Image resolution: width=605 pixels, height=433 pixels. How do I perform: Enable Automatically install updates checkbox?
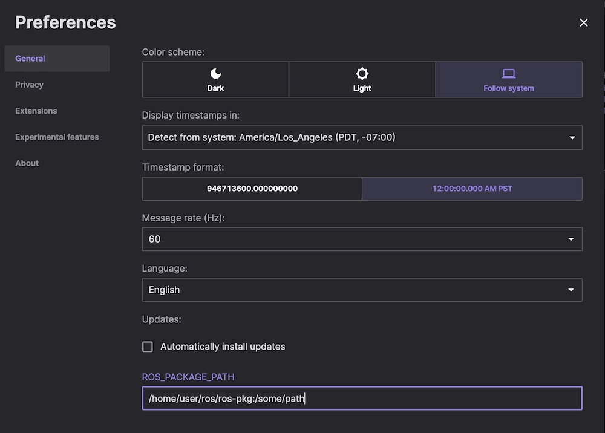pos(148,347)
